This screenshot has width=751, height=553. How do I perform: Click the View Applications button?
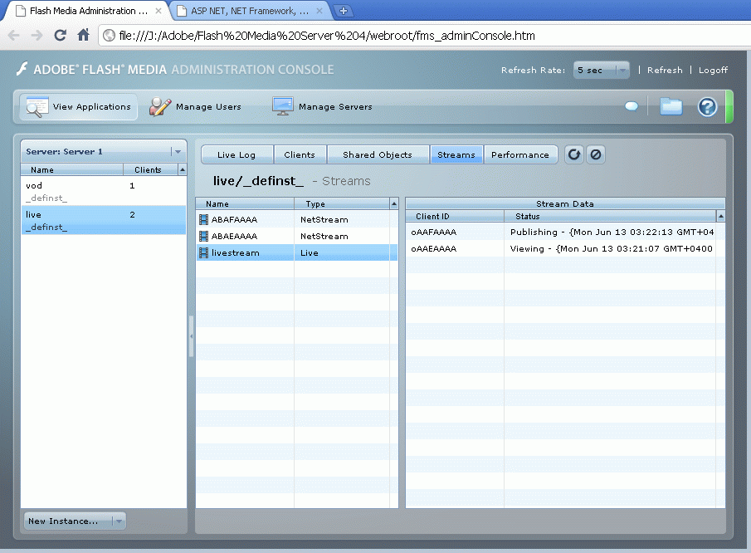(79, 107)
